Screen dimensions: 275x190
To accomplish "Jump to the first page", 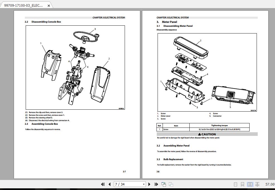I will click(103, 184).
